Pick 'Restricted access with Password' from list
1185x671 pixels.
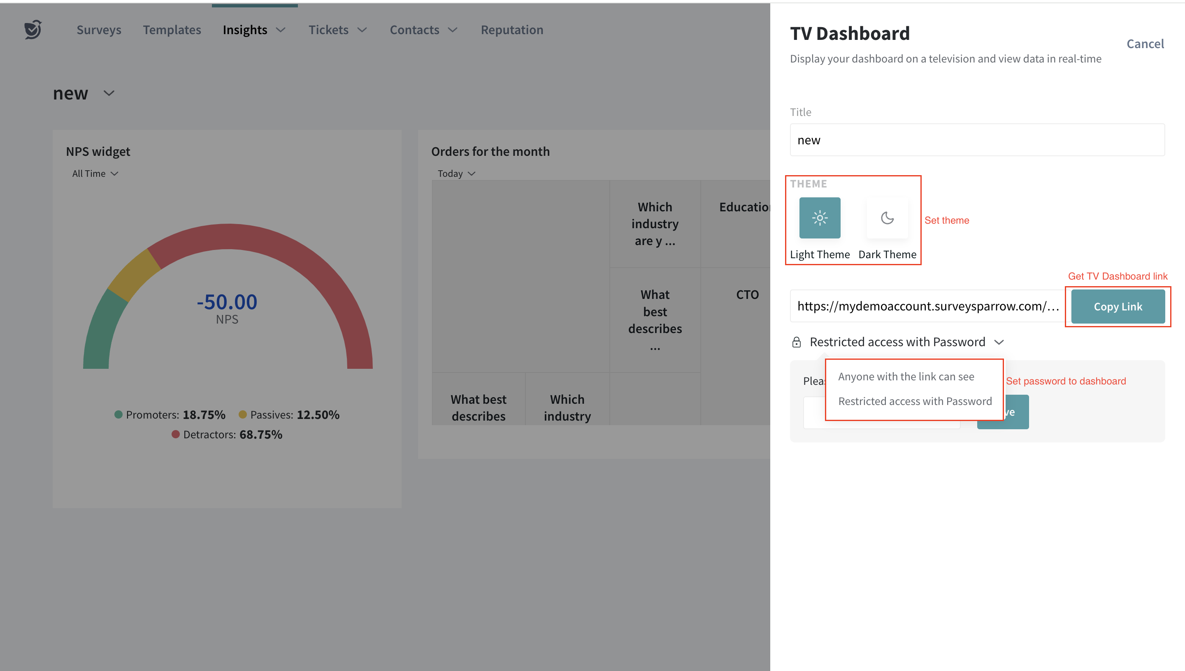tap(914, 401)
